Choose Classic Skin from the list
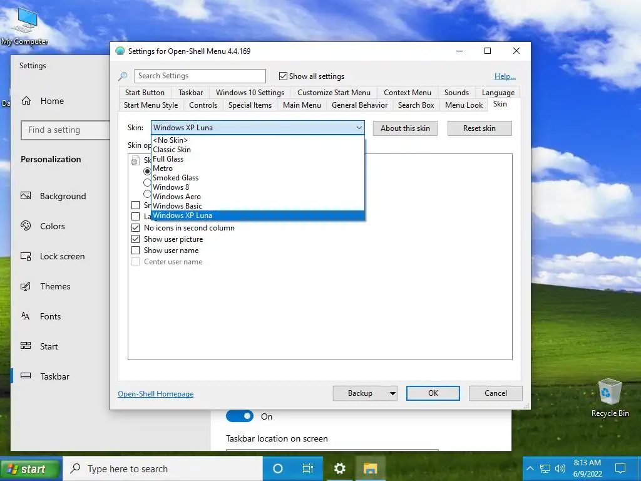 click(x=257, y=149)
